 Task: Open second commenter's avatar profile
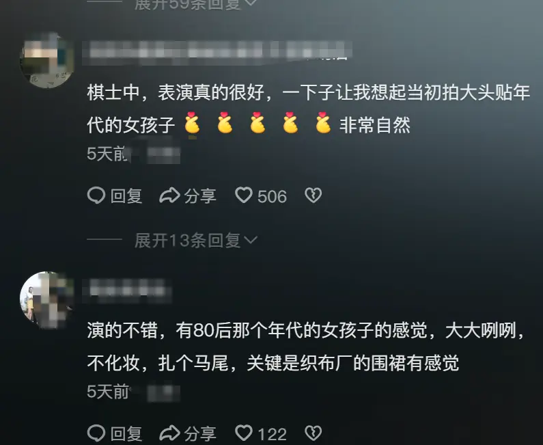[x=46, y=300]
